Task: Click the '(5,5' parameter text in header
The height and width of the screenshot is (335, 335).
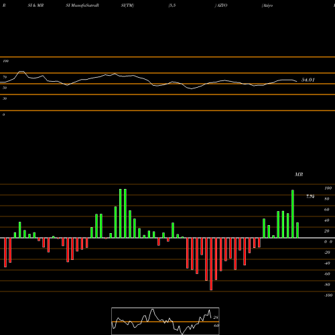Action: click(172, 5)
